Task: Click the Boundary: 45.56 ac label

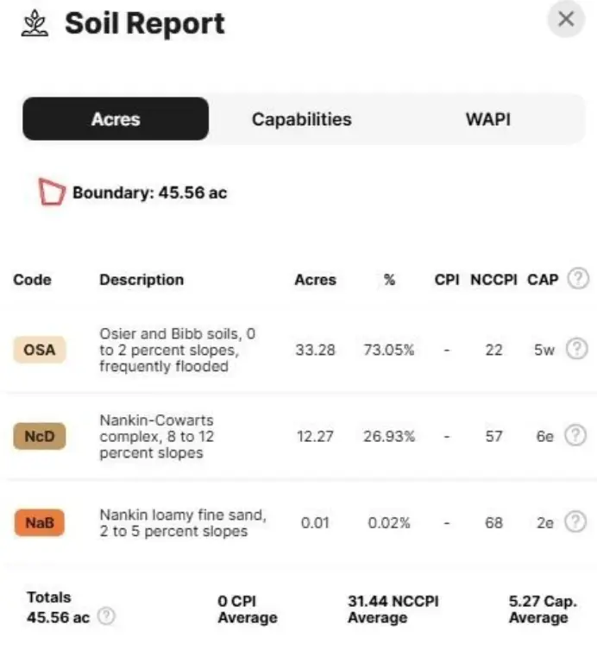Action: tap(149, 193)
